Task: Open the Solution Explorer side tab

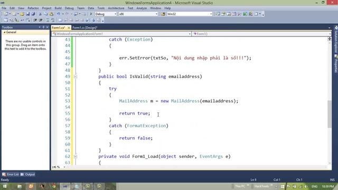Action: [336, 40]
